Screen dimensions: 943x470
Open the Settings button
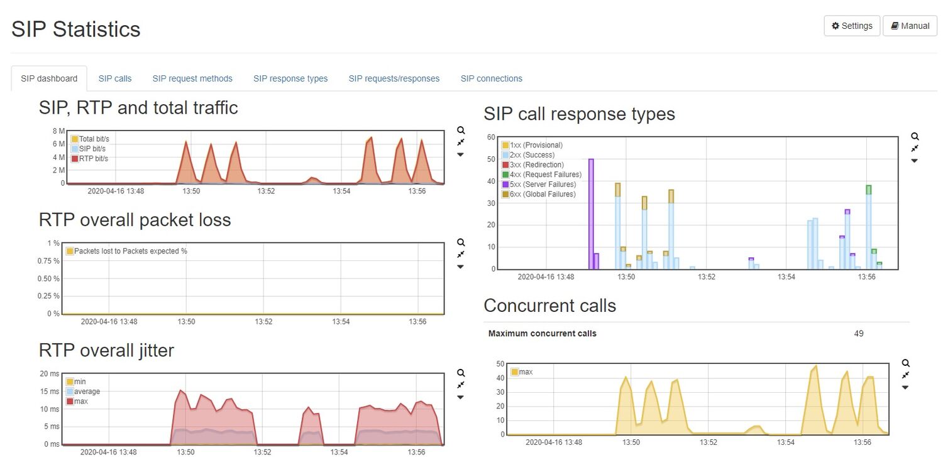(x=852, y=26)
